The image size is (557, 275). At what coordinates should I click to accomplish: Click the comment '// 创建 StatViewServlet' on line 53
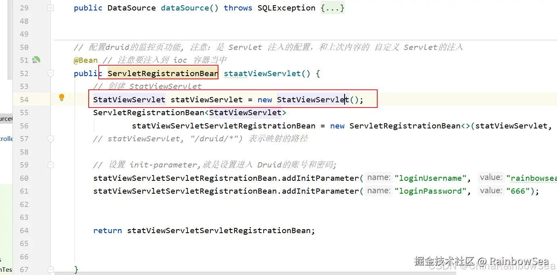(x=147, y=87)
